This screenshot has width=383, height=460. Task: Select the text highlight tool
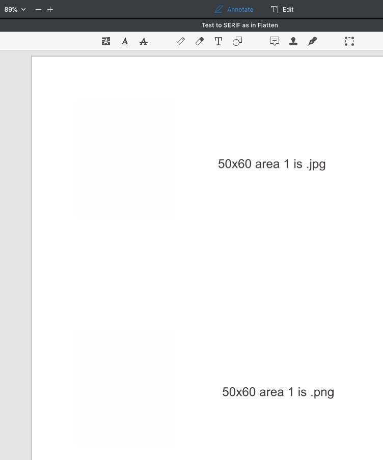coord(106,41)
